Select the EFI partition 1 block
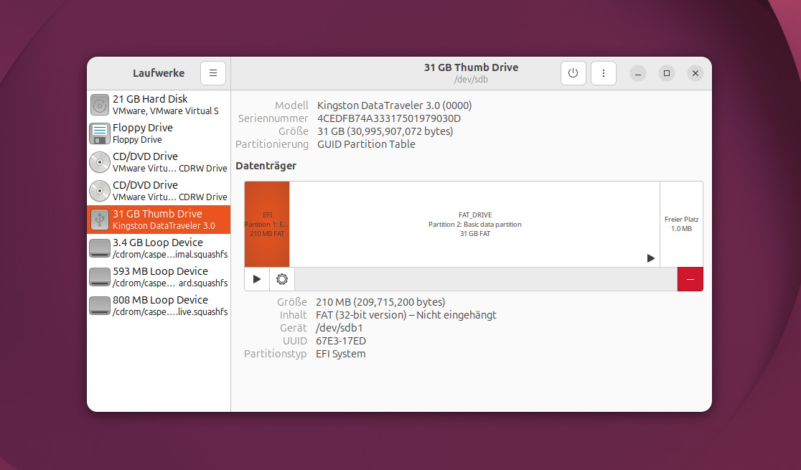This screenshot has width=801, height=470. [x=267, y=225]
